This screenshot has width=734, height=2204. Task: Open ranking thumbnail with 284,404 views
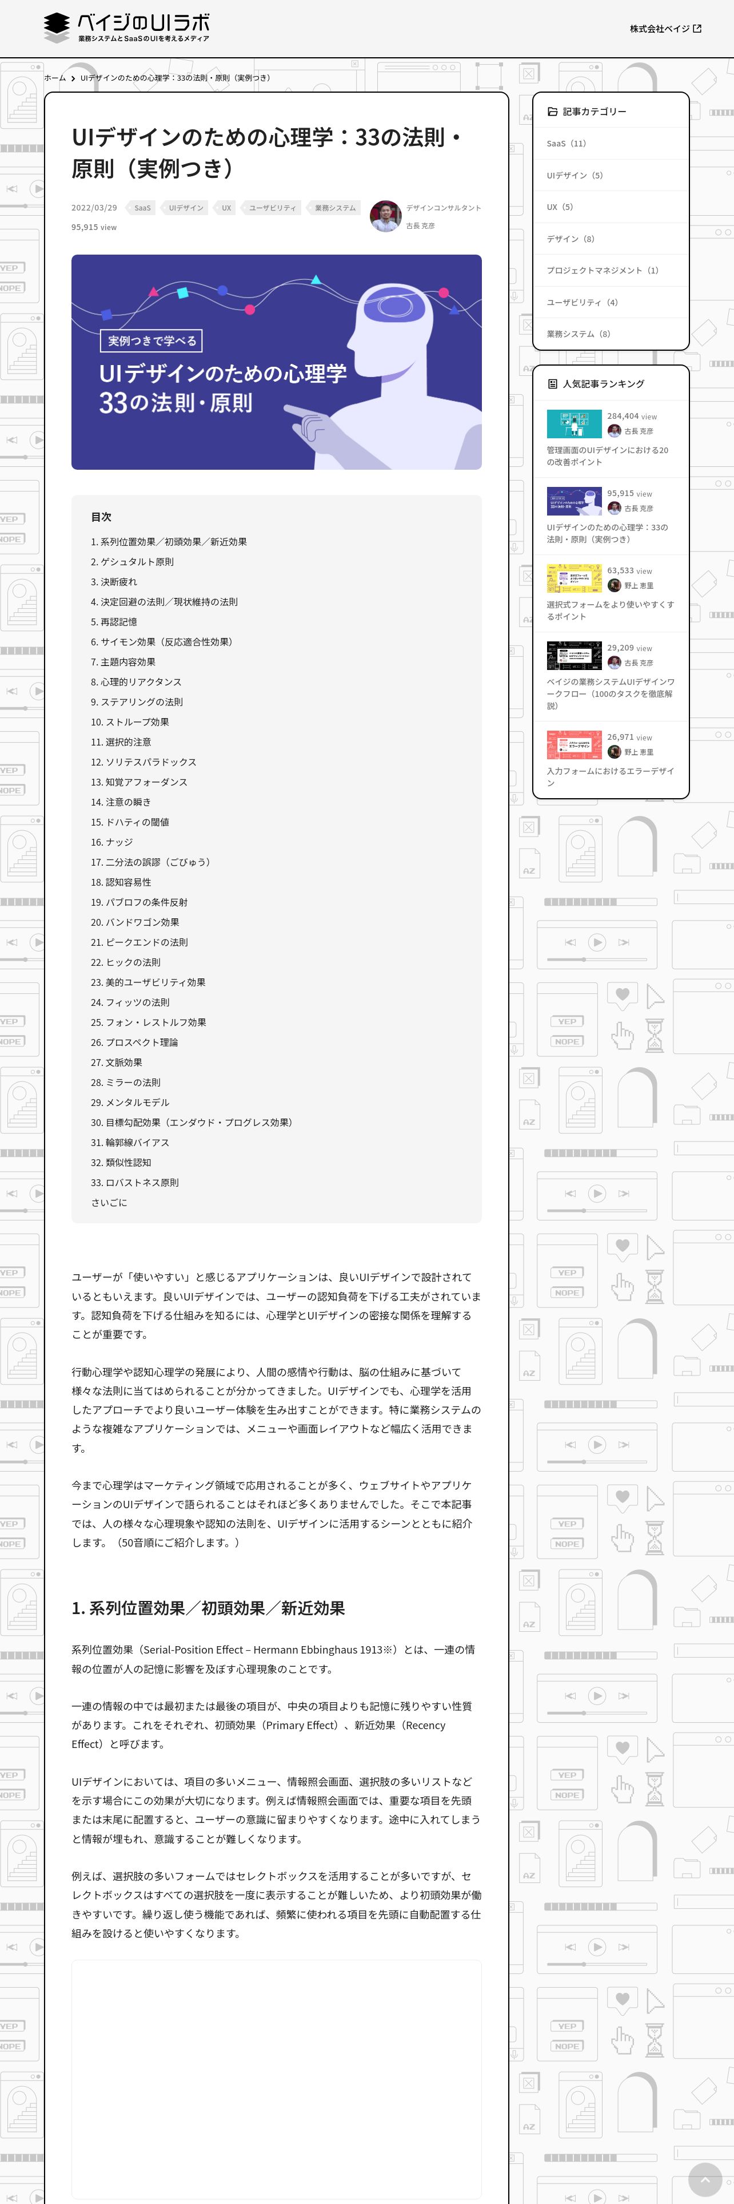pyautogui.click(x=574, y=423)
